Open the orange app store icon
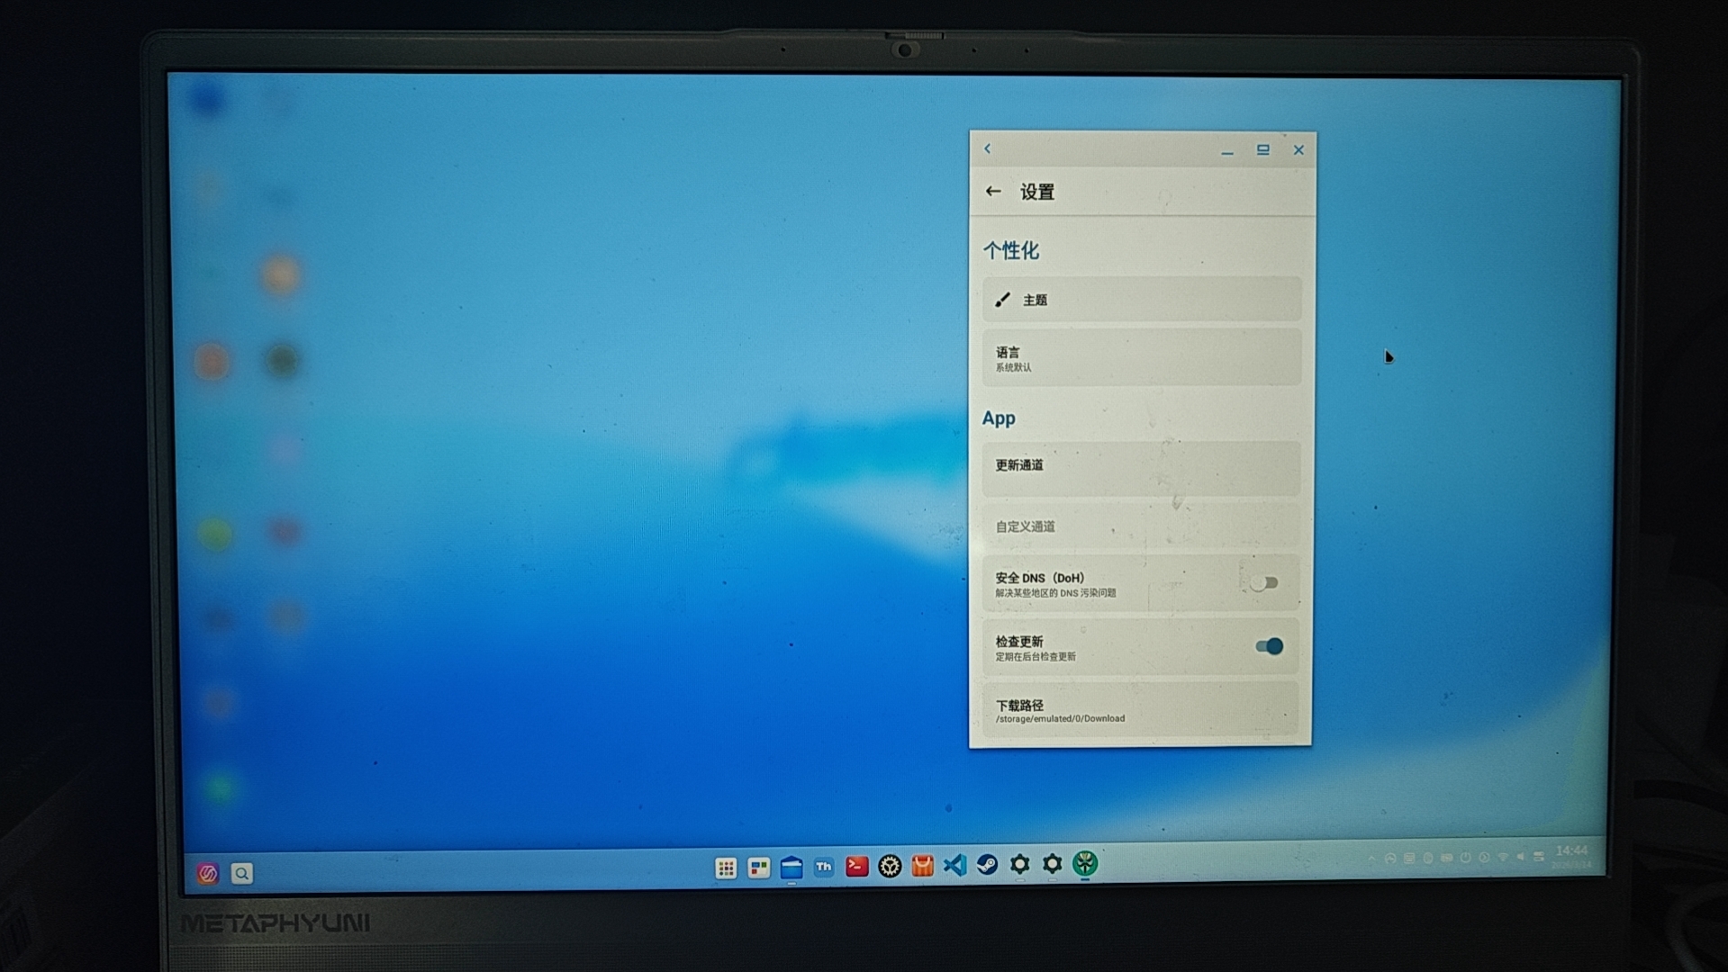 (922, 866)
